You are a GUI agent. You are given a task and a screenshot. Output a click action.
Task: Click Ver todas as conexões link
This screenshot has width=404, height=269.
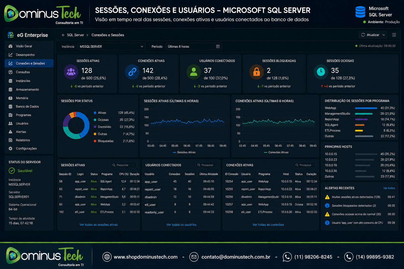268,225
